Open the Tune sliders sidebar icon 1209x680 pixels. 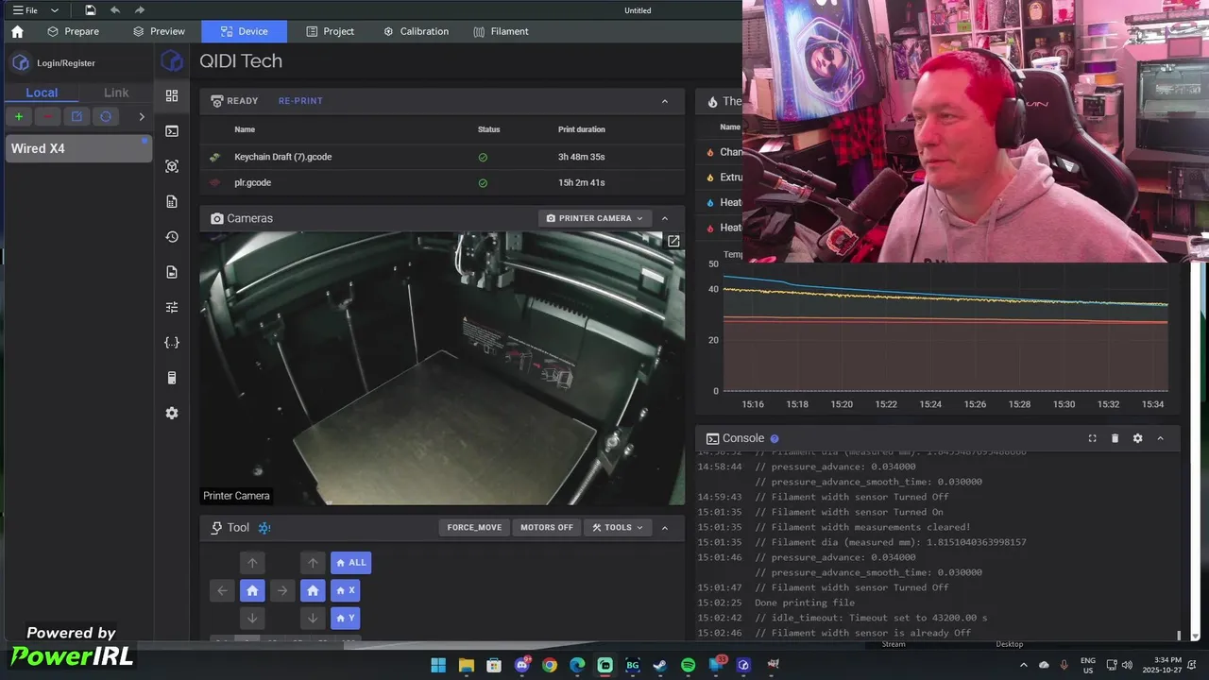coord(172,307)
